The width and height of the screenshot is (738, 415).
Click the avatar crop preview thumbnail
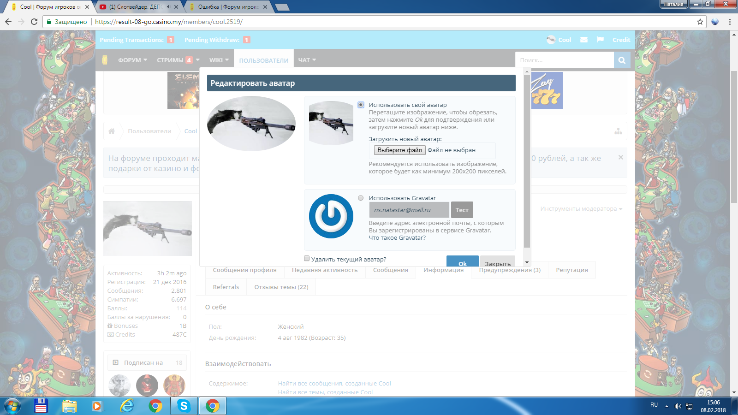[x=331, y=123]
